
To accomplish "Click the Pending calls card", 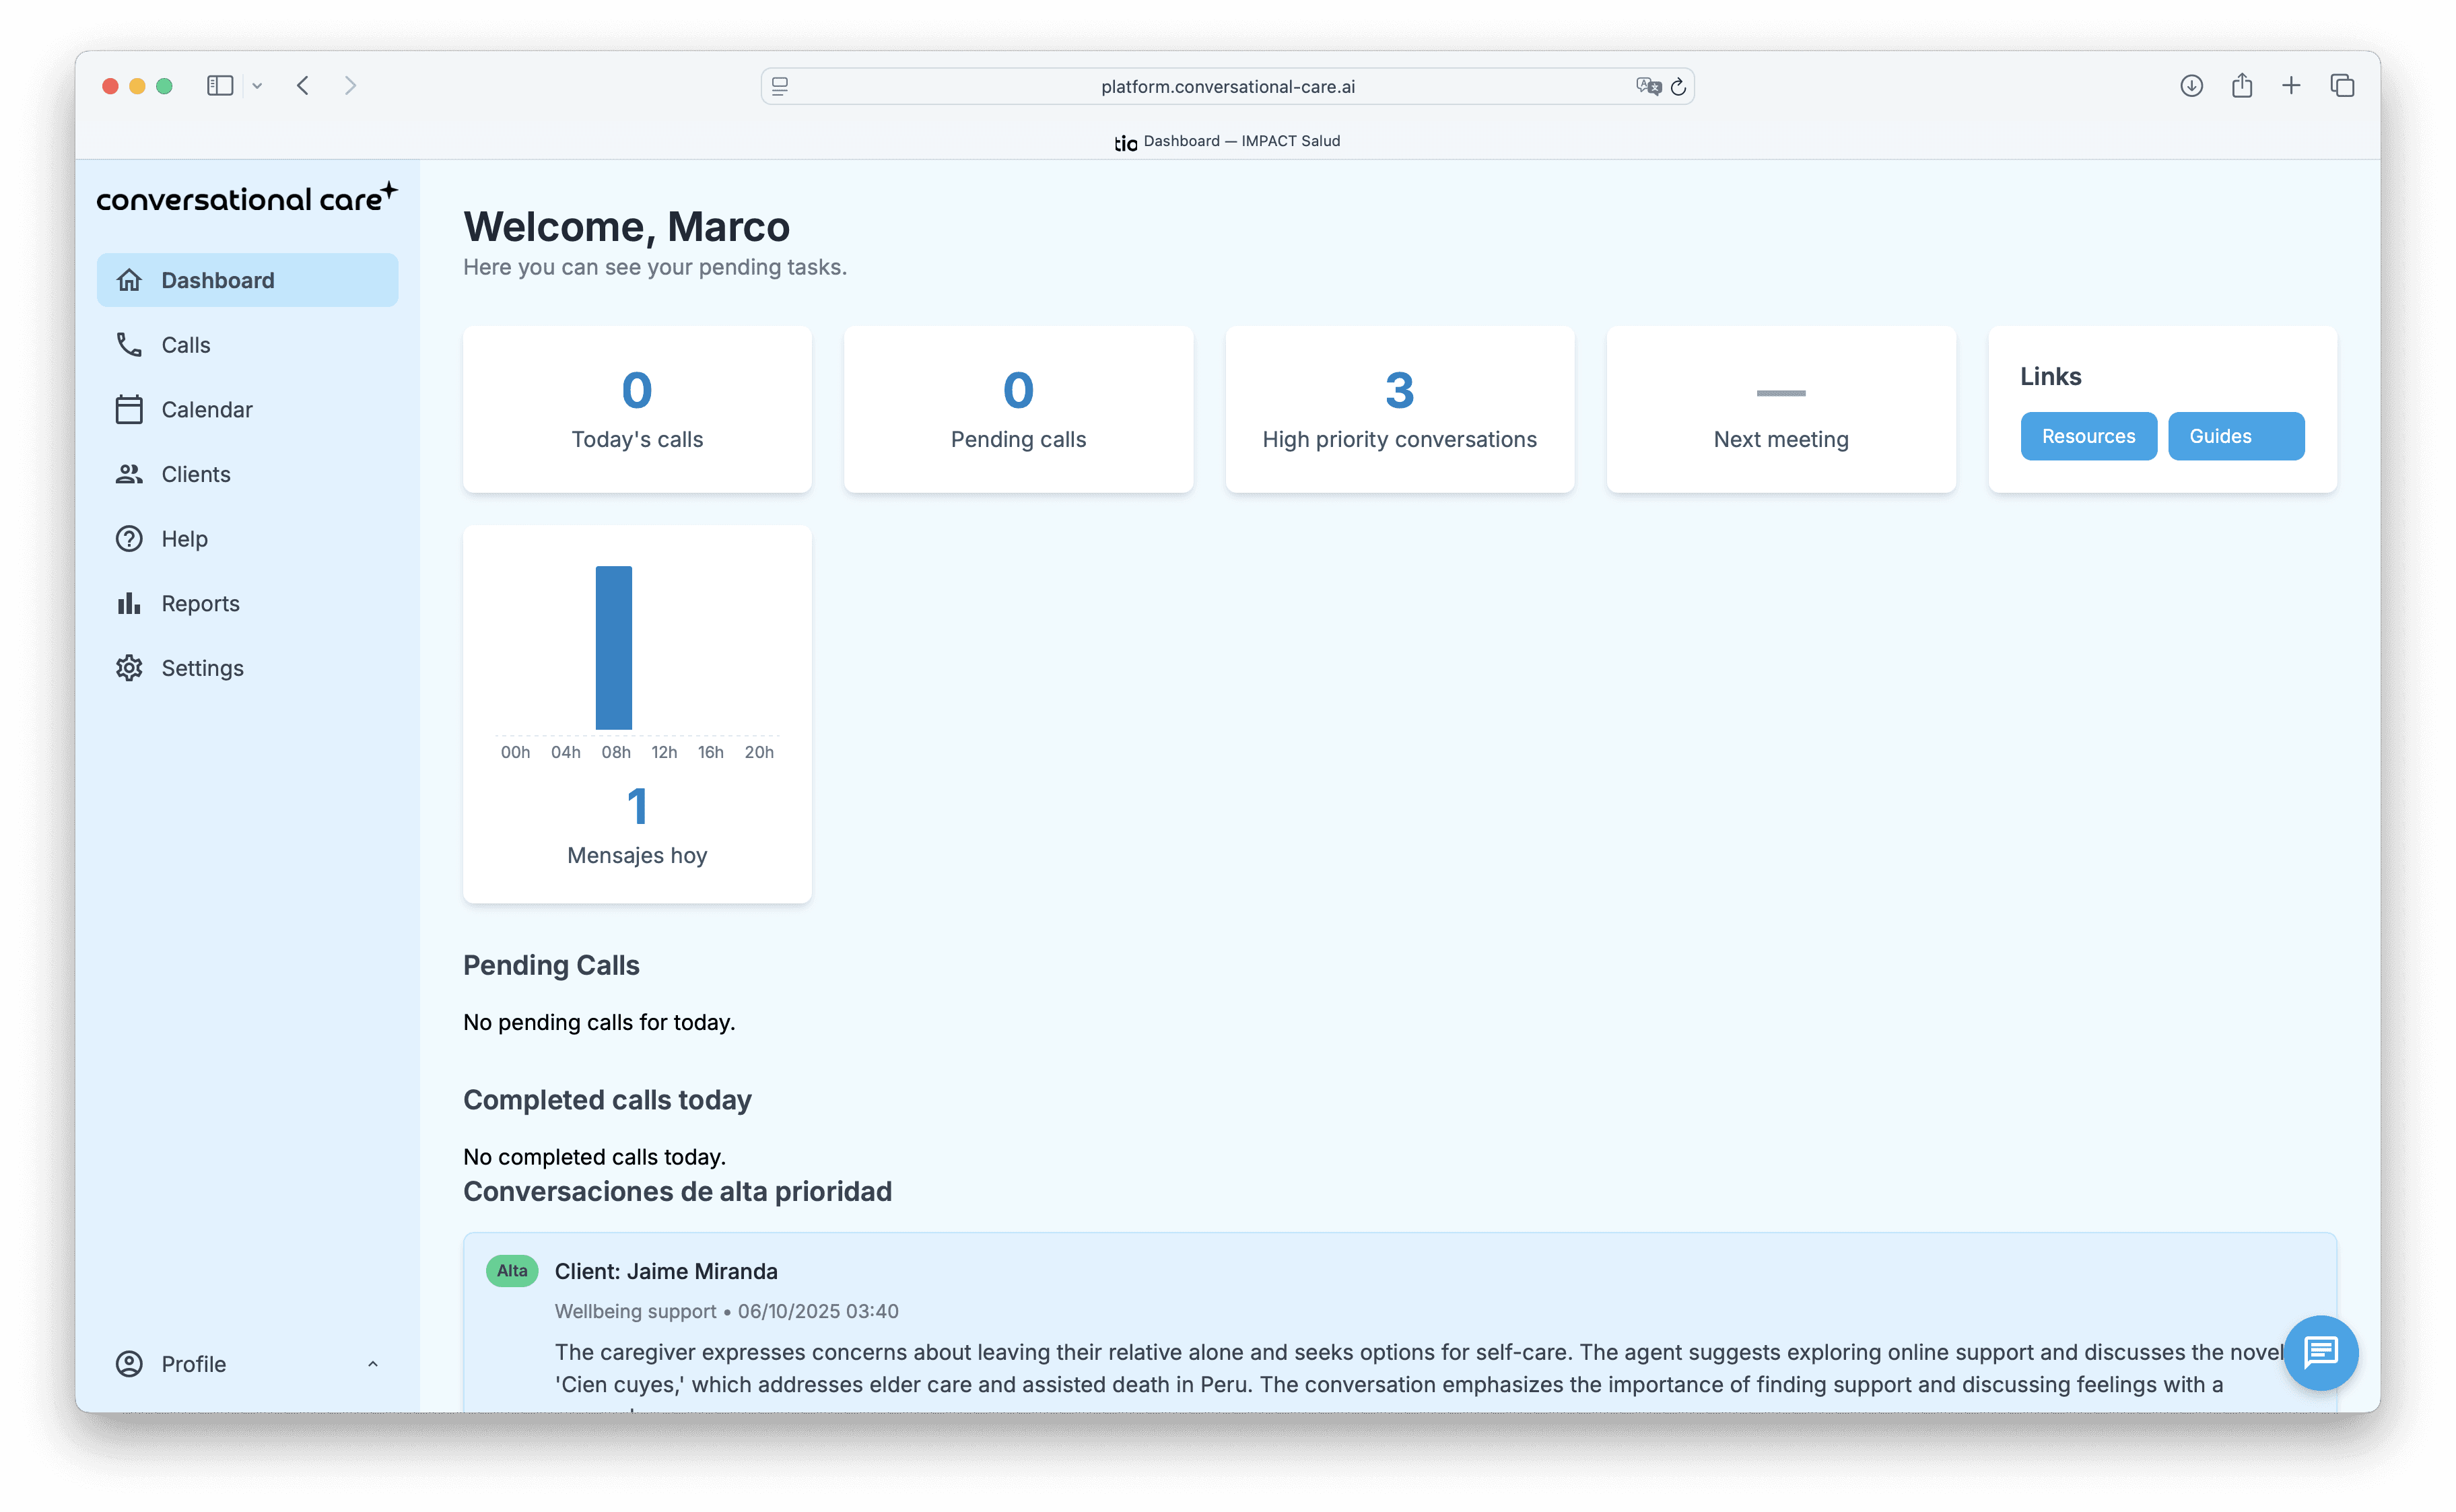I will 1018,409.
